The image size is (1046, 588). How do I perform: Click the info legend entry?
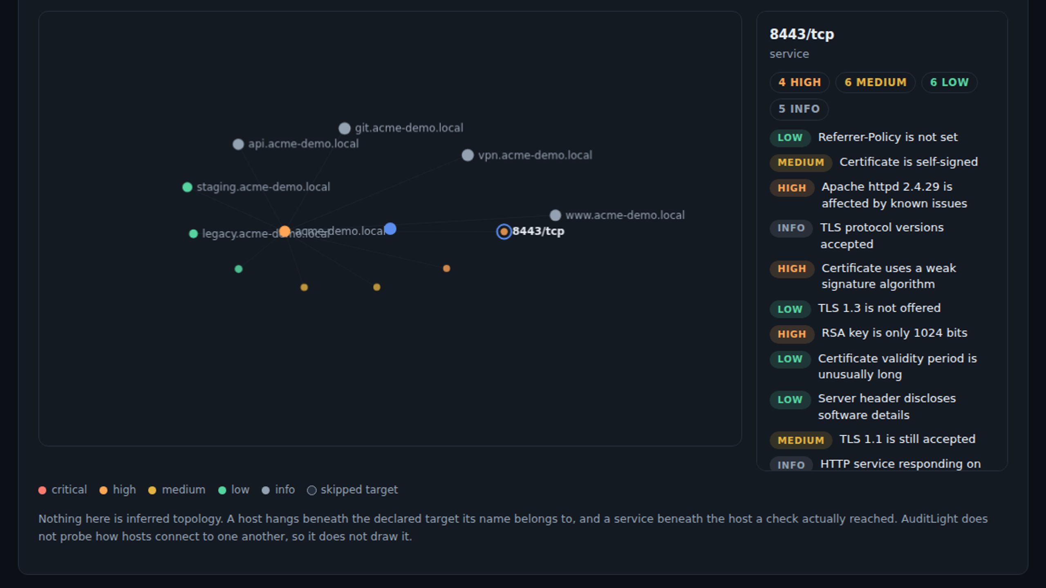[278, 490]
